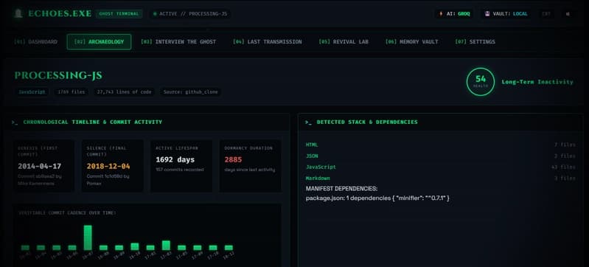This screenshot has width=589, height=267.
Task: Open the VAULT: LOCAL storage selector
Action: pyautogui.click(x=506, y=14)
